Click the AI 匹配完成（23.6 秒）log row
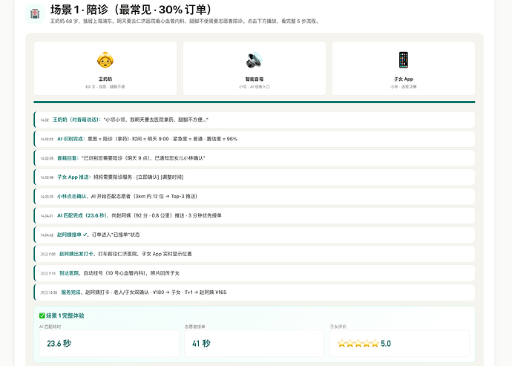The image size is (512, 366). (x=255, y=216)
